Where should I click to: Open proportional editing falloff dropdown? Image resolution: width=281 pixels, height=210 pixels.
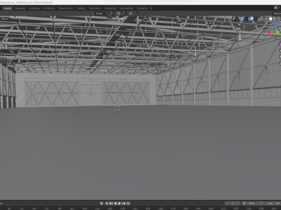point(136,13)
